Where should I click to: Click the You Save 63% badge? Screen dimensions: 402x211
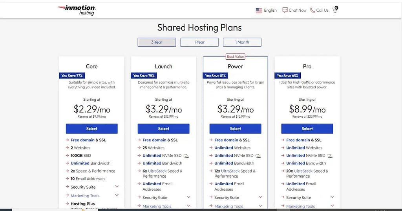click(288, 76)
